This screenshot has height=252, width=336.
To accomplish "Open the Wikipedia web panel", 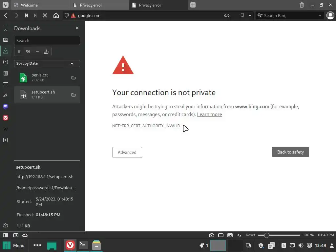I will pyautogui.click(x=6, y=129).
